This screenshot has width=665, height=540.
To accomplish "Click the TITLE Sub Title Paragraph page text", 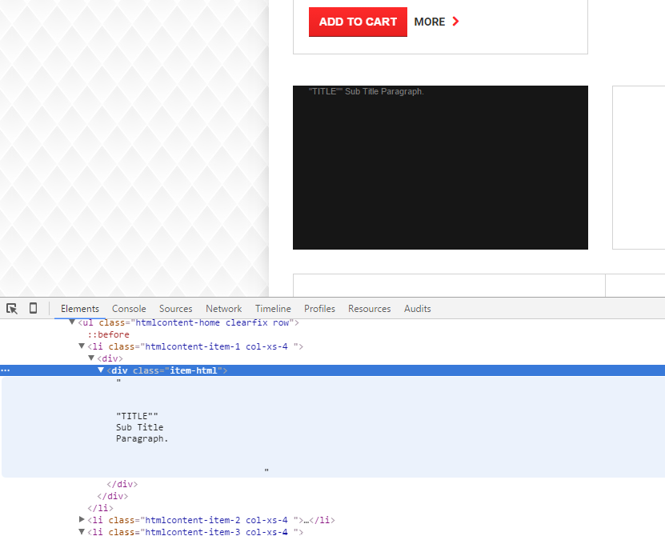I will (x=366, y=91).
